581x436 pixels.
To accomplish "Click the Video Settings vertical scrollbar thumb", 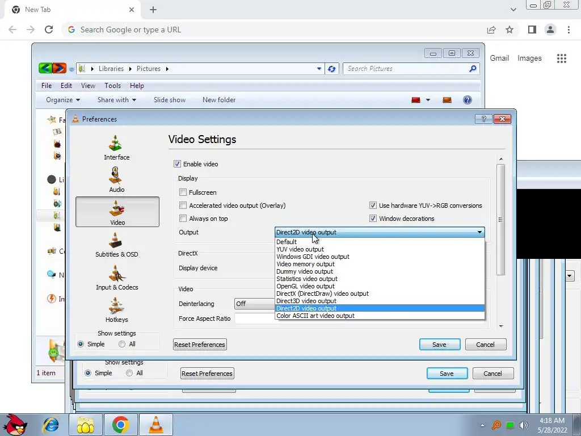I will [x=500, y=220].
